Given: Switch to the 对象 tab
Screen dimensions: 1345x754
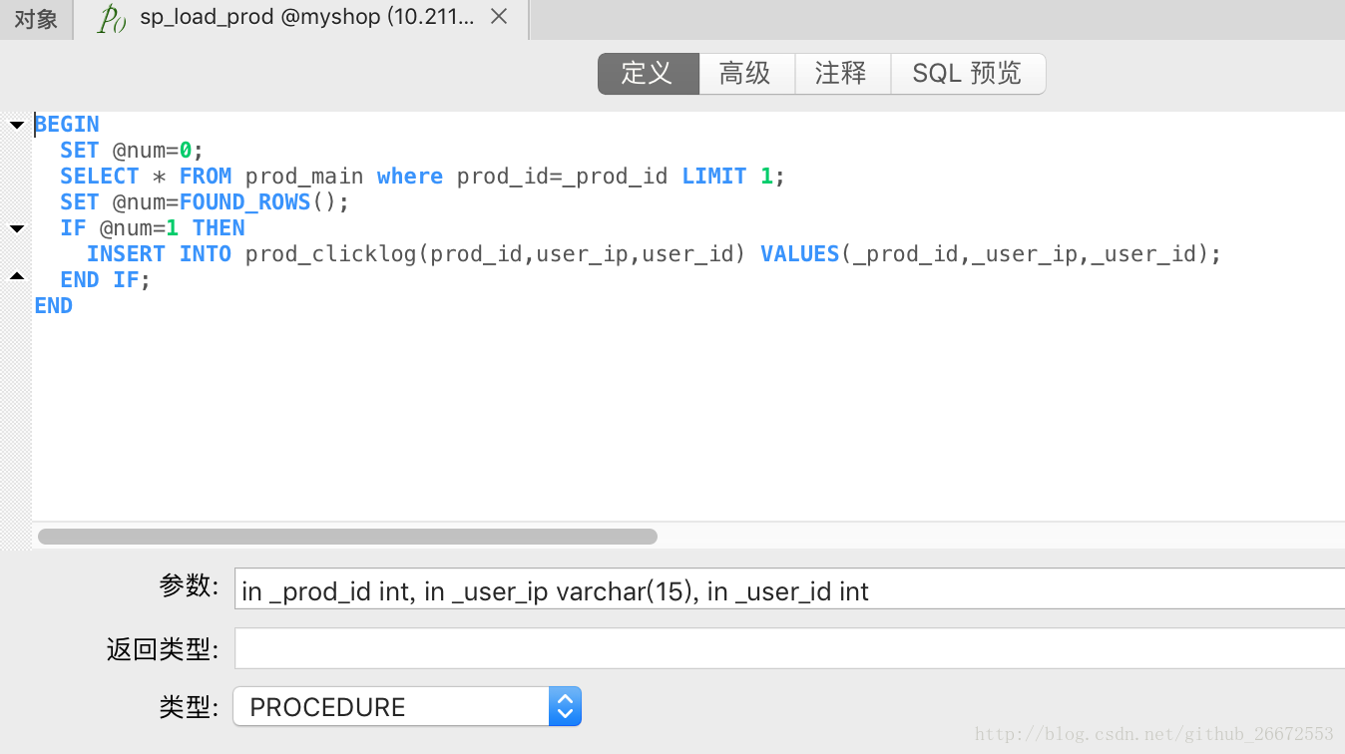Looking at the screenshot, I should coord(36,19).
